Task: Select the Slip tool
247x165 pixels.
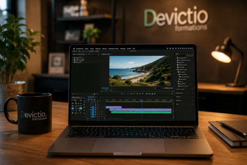Action: (x=84, y=107)
